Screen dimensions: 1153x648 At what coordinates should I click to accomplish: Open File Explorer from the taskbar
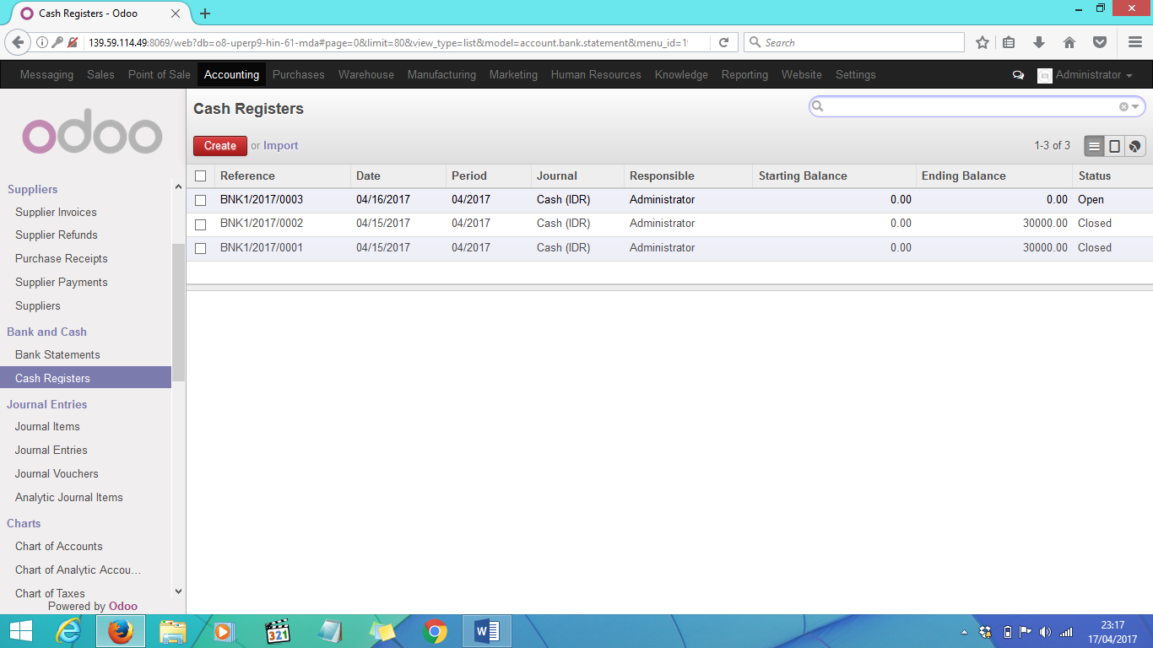coord(173,631)
